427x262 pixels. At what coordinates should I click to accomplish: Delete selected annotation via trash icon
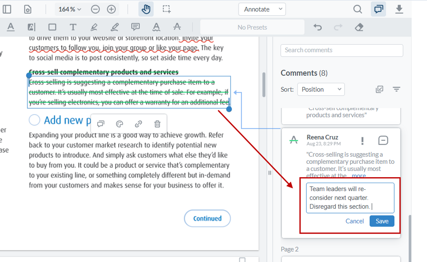157,124
